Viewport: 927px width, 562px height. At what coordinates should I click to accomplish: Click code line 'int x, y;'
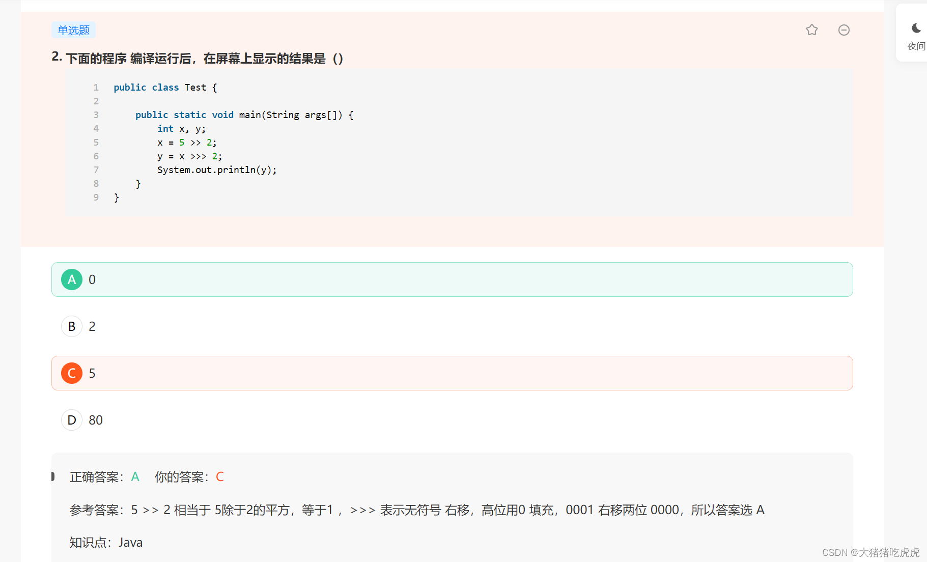coord(182,129)
